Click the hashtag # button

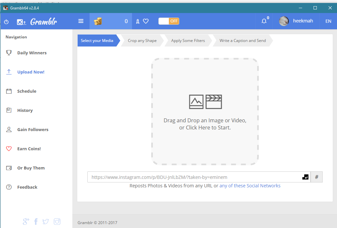pyautogui.click(x=316, y=177)
